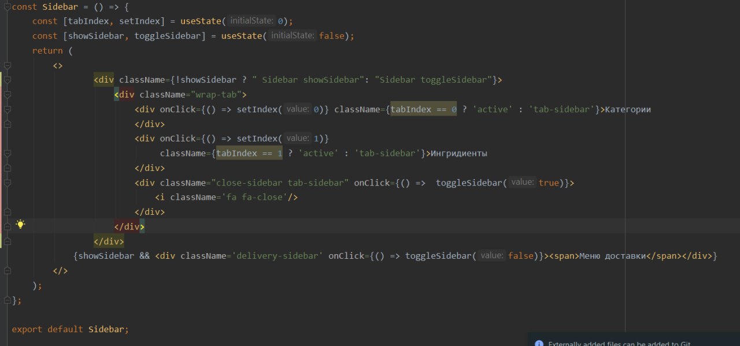This screenshot has width=740, height=346.
Task: Click the 'value:' hint before 0
Action: tap(298, 109)
